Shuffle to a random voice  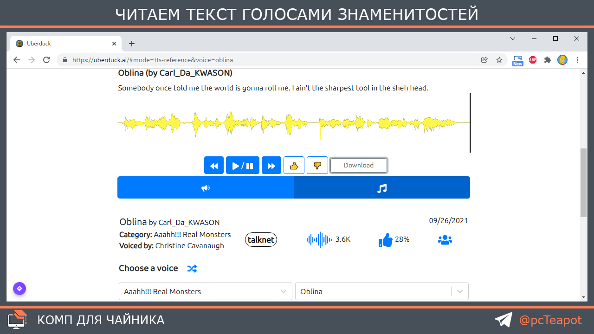pyautogui.click(x=192, y=268)
